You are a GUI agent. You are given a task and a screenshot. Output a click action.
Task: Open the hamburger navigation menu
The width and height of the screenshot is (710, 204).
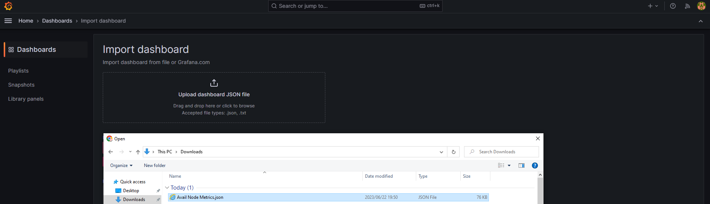(8, 21)
